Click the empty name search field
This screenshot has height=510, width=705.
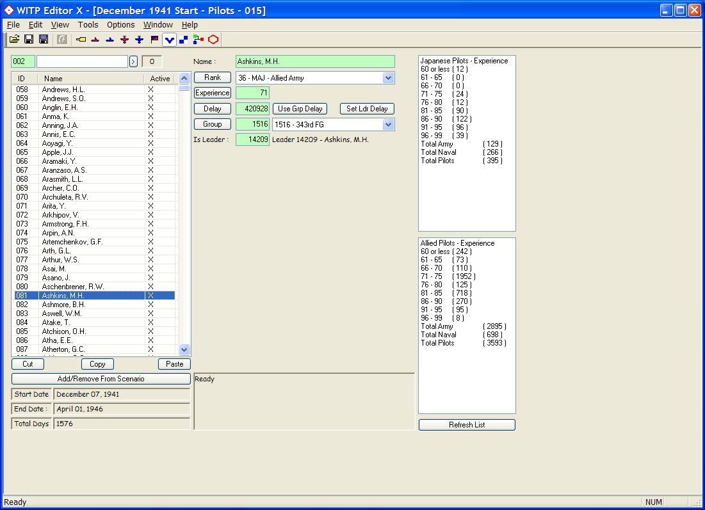point(82,61)
